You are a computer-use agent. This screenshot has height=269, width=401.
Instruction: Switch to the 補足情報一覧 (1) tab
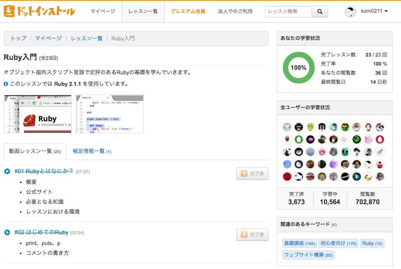coord(92,151)
